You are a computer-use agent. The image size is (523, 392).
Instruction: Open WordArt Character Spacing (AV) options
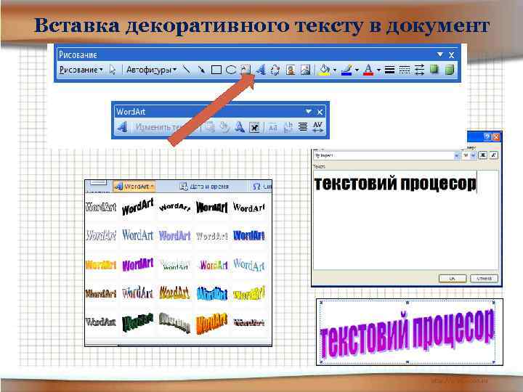[317, 127]
